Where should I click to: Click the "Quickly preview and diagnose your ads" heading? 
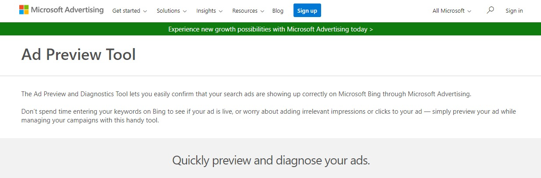coord(271,160)
